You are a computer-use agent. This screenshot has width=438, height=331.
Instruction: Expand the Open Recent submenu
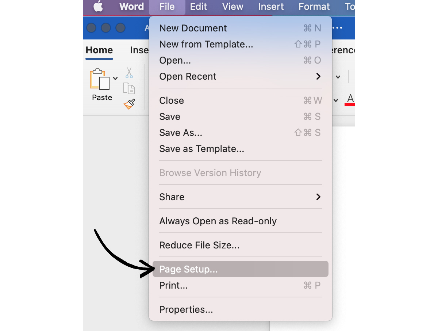pyautogui.click(x=318, y=76)
